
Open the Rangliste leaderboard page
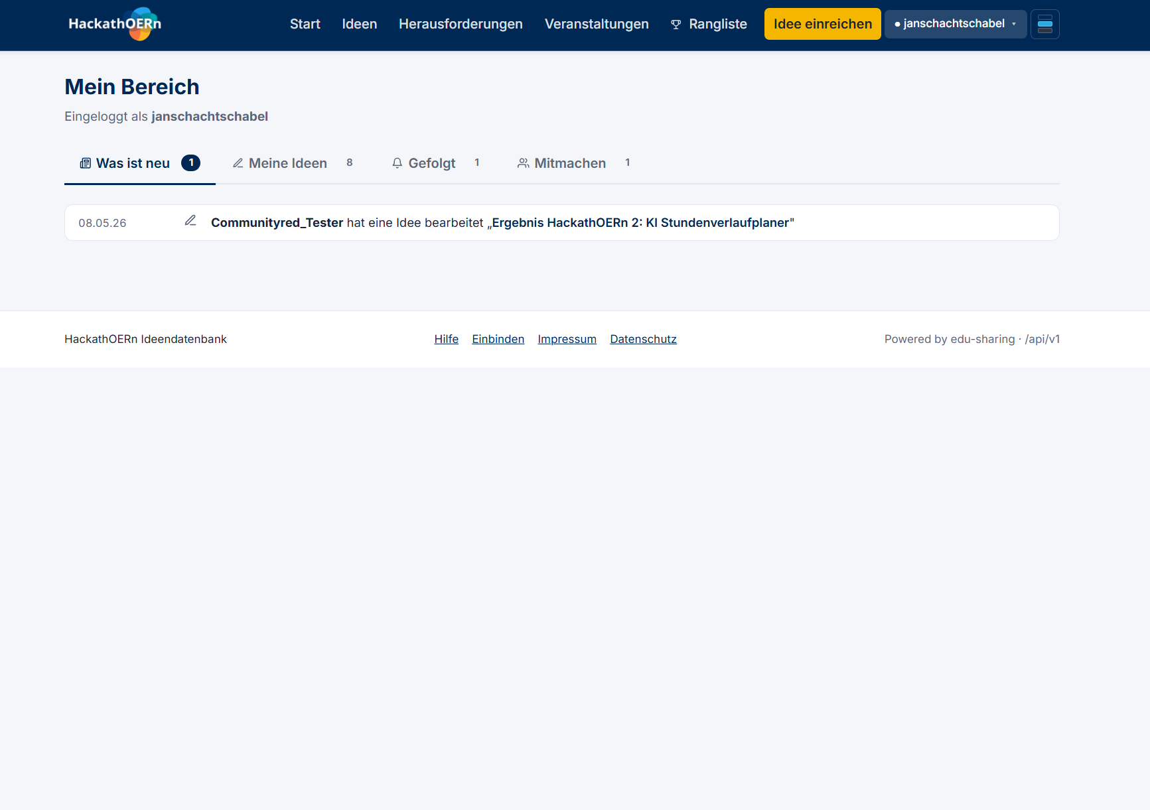[x=709, y=24]
